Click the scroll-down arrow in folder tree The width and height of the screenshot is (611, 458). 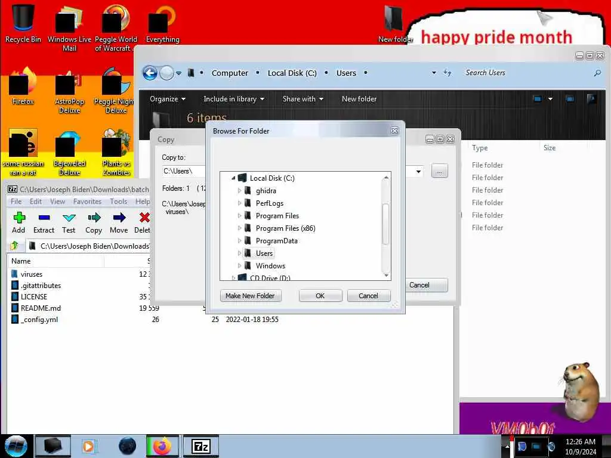(x=386, y=276)
